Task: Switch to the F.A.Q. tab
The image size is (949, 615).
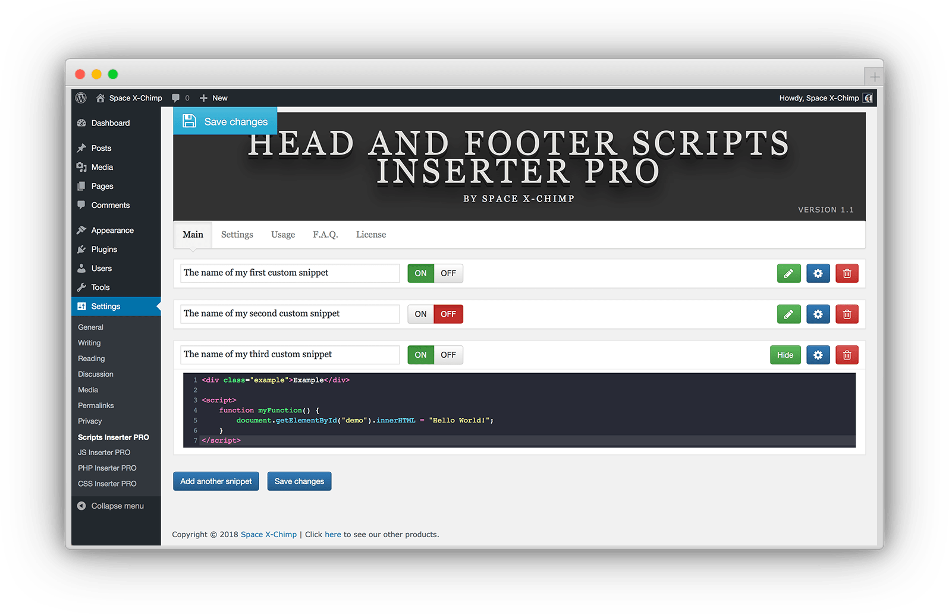Action: pyautogui.click(x=325, y=235)
